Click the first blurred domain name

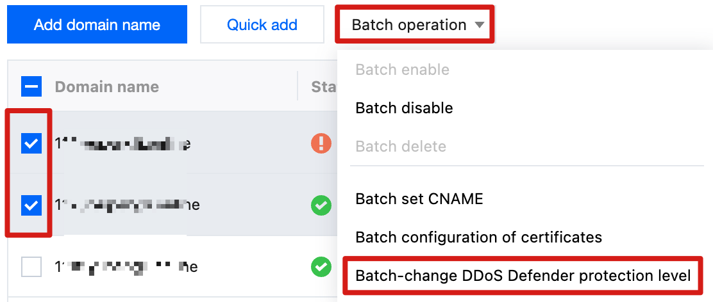122,145
